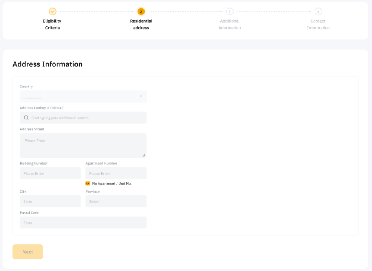Select the Eligibility Criteria step label
The width and height of the screenshot is (372, 271).
tap(52, 24)
